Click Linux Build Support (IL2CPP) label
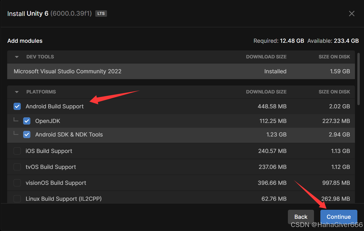This screenshot has width=364, height=231. pyautogui.click(x=64, y=199)
